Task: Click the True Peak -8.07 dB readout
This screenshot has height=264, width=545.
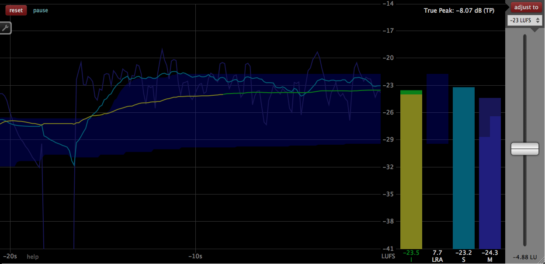Action: point(459,10)
